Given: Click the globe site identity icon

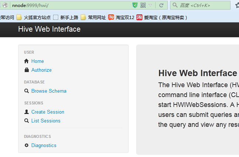Looking at the screenshot, I should pos(5,5).
